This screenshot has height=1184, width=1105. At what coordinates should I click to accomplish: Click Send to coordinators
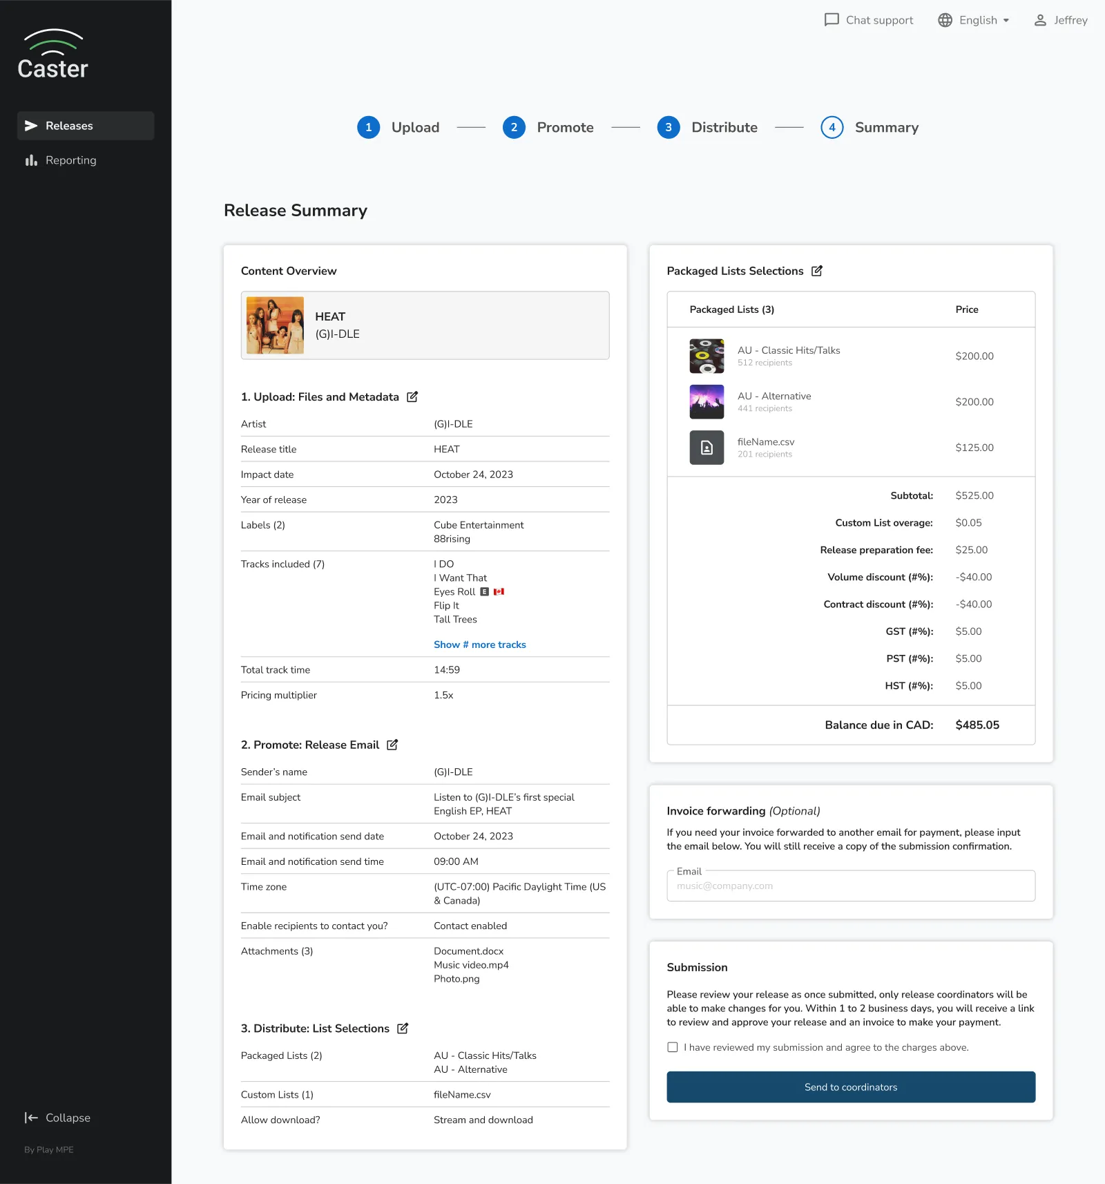tap(850, 1087)
